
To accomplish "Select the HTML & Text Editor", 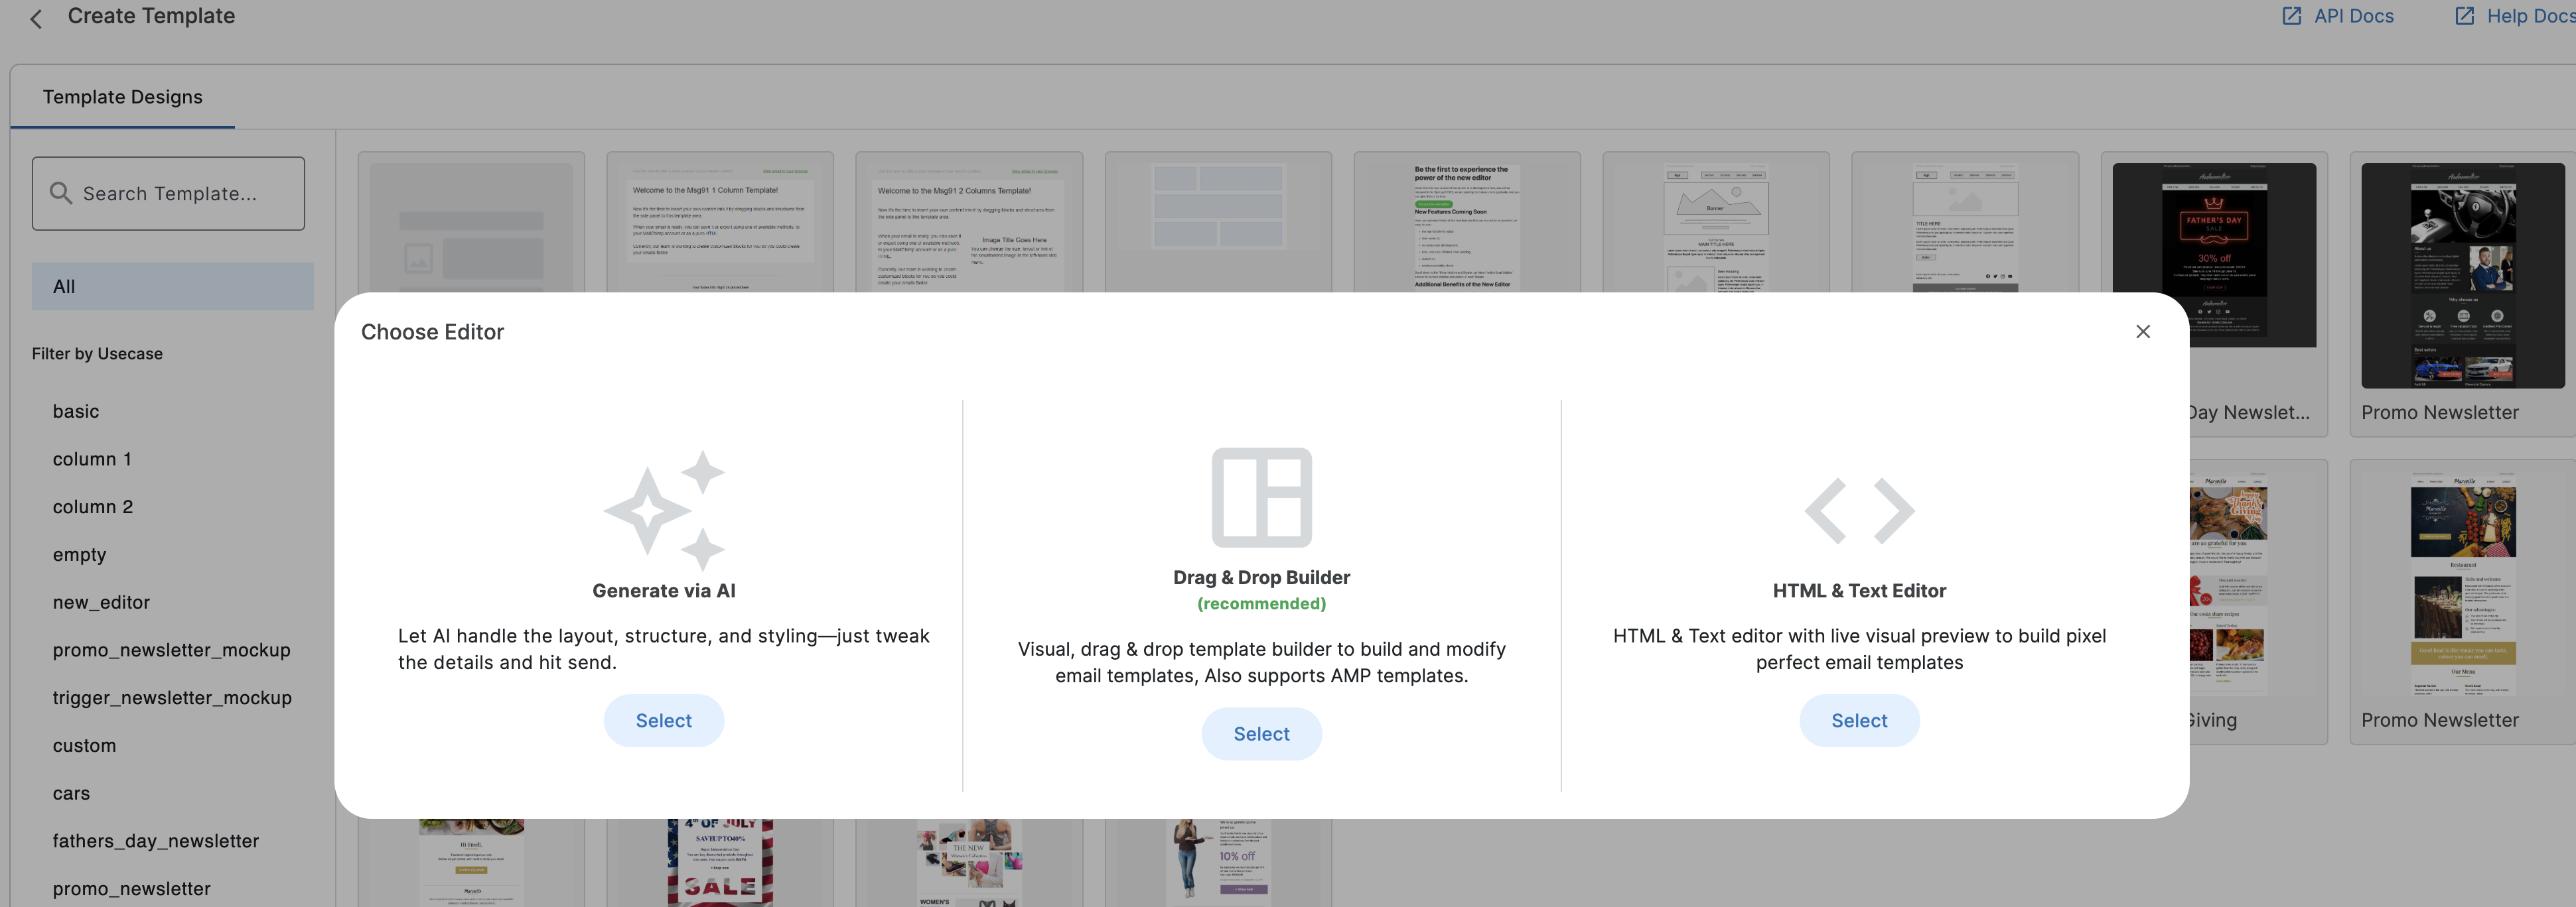I will [x=1859, y=720].
